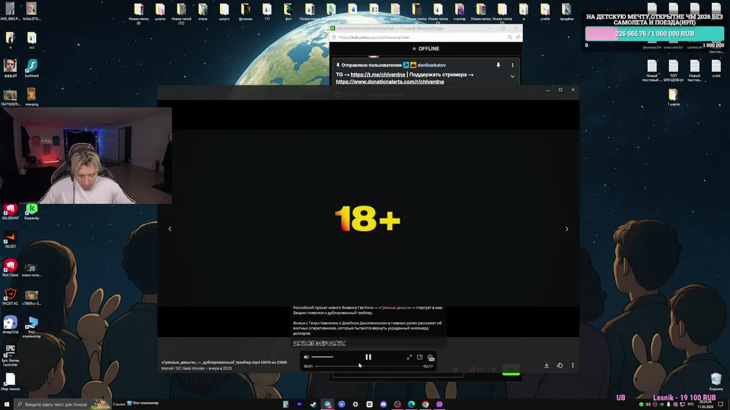This screenshot has width=730, height=410.
Task: Open Surfshark desktop shortcut
Action: click(x=31, y=68)
